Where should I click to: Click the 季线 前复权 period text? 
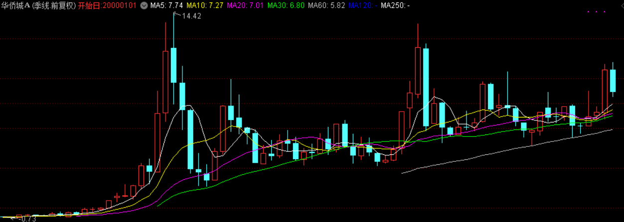click(x=54, y=6)
